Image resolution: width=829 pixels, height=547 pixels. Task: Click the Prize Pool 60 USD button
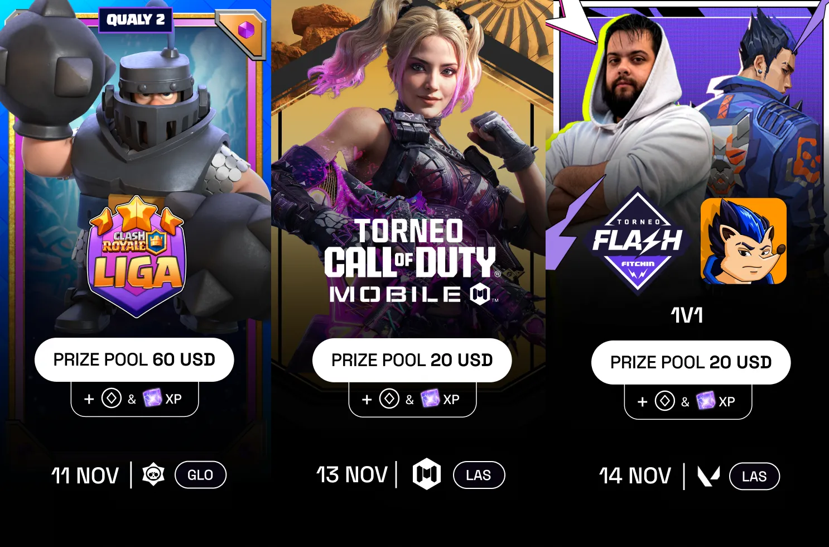(x=134, y=360)
